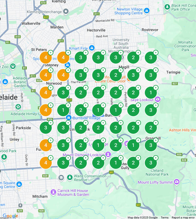The image size is (196, 219).
Task: Click the Klemzig Interchange transit icon
Action: tap(66, 12)
